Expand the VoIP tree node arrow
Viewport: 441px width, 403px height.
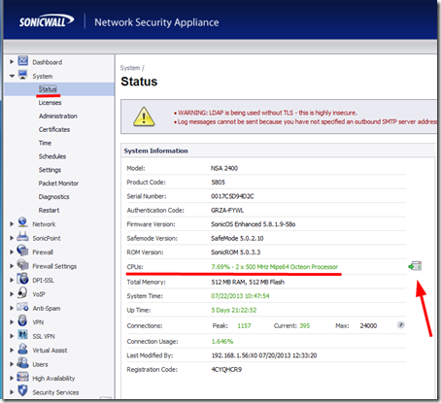coord(12,294)
